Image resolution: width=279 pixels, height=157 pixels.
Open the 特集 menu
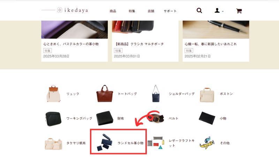[132, 11]
